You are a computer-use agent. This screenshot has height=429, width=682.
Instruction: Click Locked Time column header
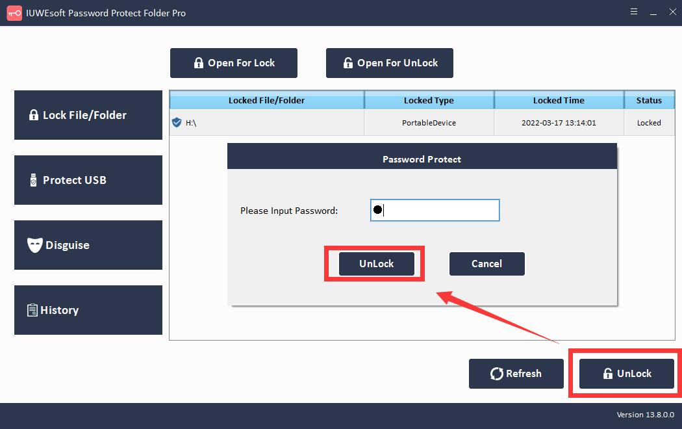pyautogui.click(x=559, y=101)
